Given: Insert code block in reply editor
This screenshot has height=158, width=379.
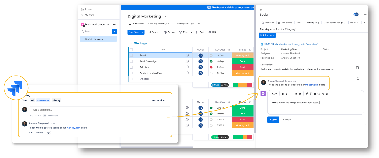Looking at the screenshot, I should click(318, 93).
